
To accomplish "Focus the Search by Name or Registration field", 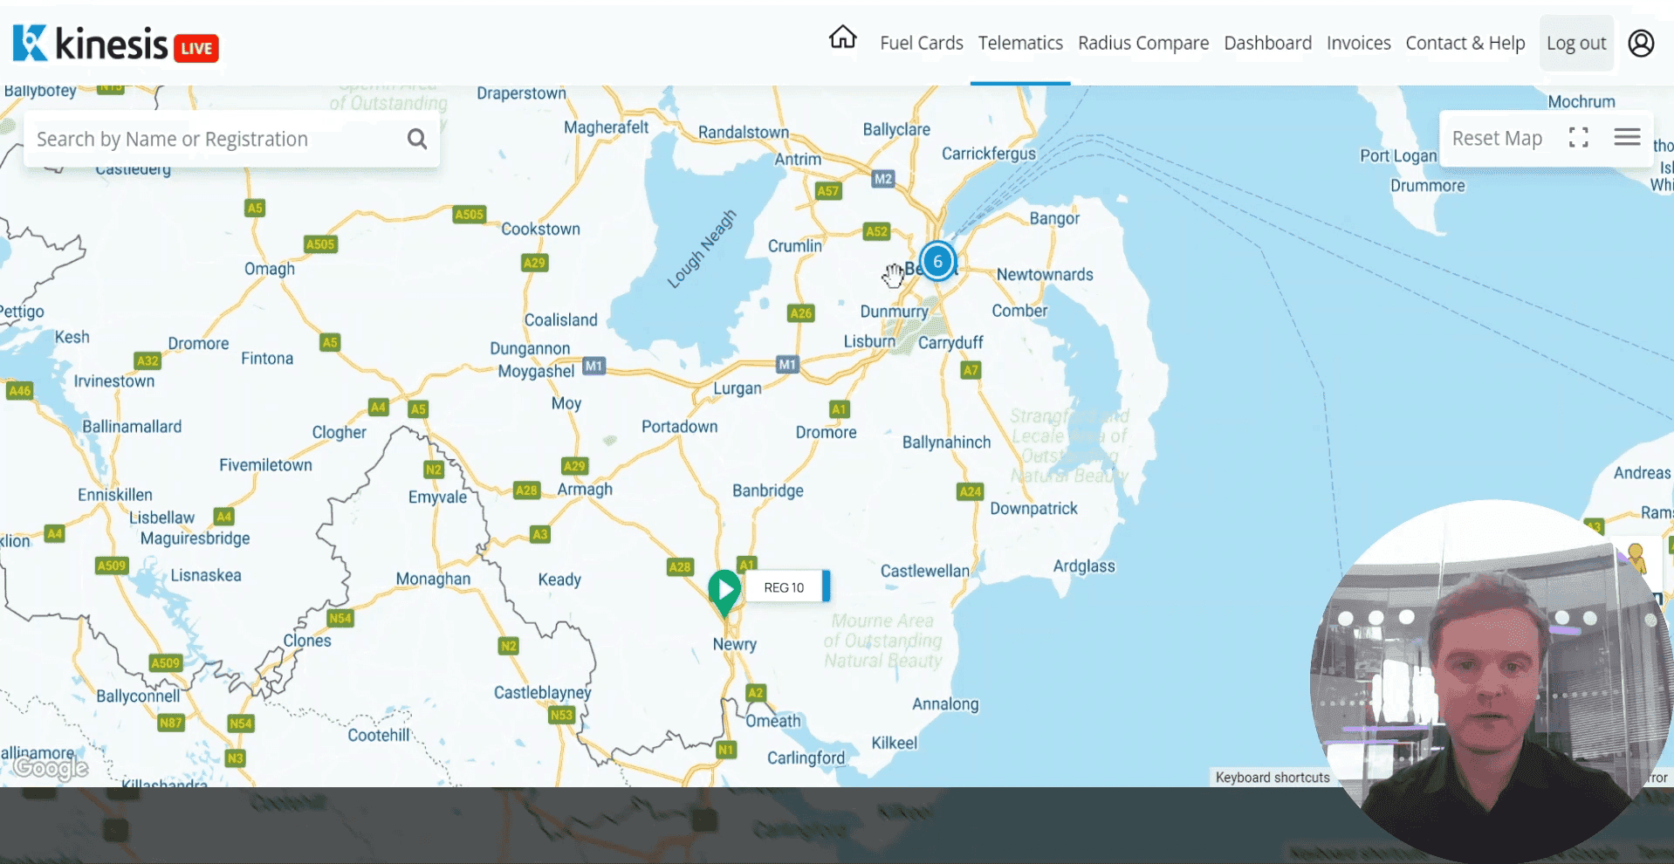I will [x=214, y=139].
